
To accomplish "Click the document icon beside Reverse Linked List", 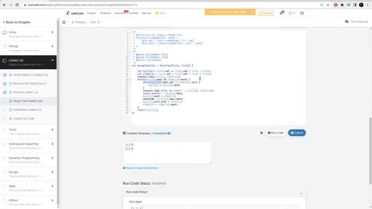I will pyautogui.click(x=10, y=92).
